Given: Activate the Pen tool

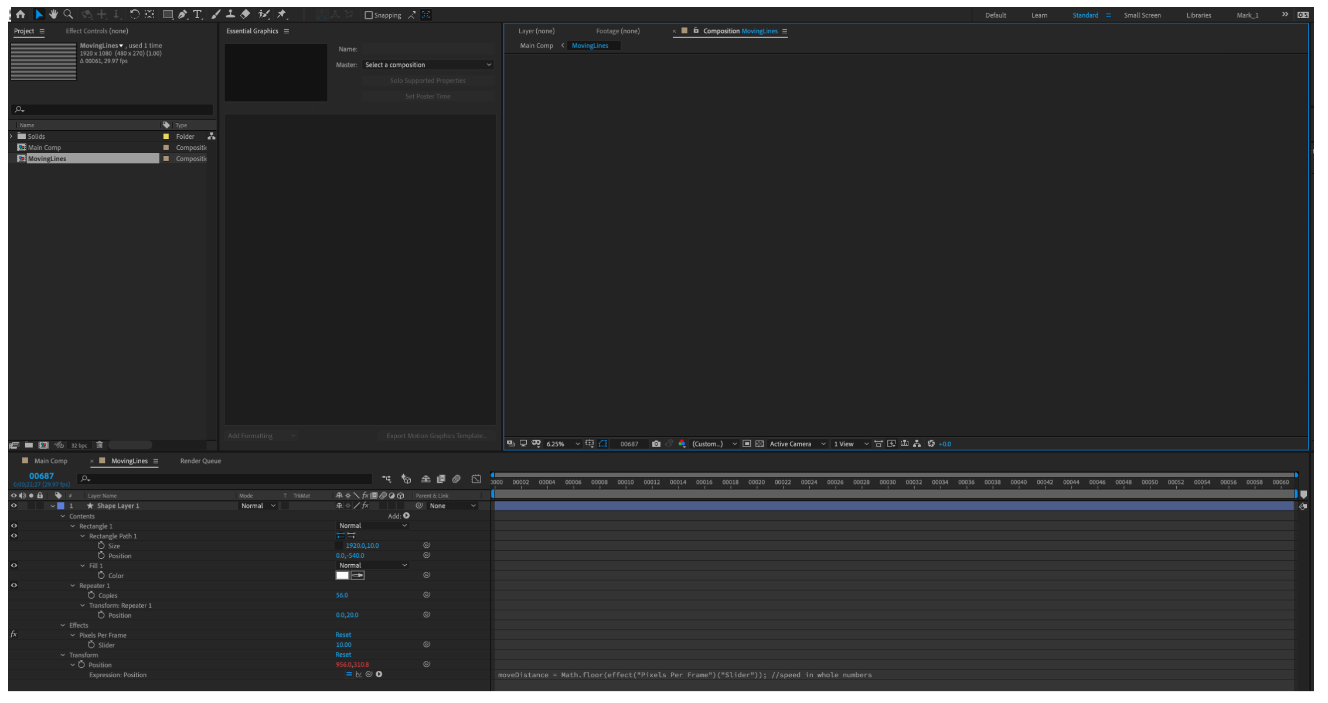Looking at the screenshot, I should (182, 14).
